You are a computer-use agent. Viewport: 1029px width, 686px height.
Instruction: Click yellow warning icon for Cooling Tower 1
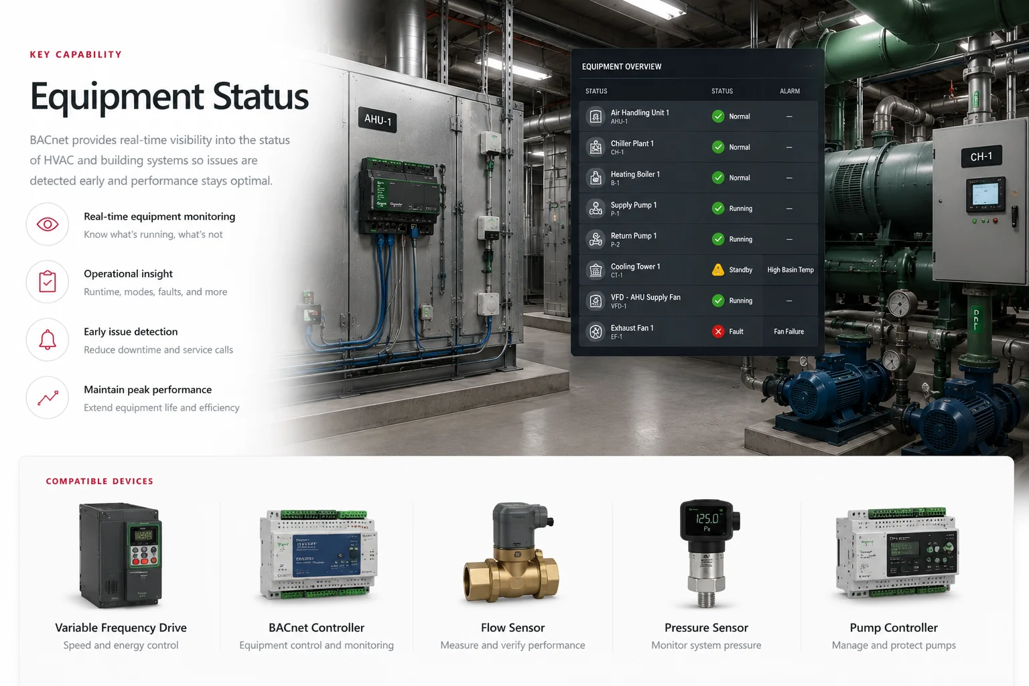coord(718,270)
